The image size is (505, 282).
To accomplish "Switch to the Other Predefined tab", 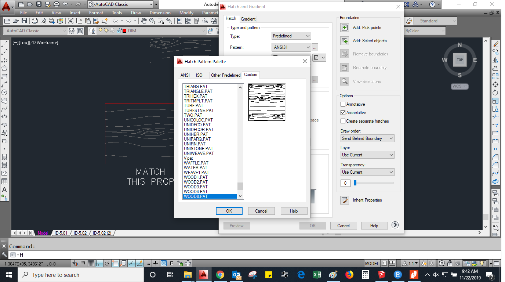I will (226, 75).
